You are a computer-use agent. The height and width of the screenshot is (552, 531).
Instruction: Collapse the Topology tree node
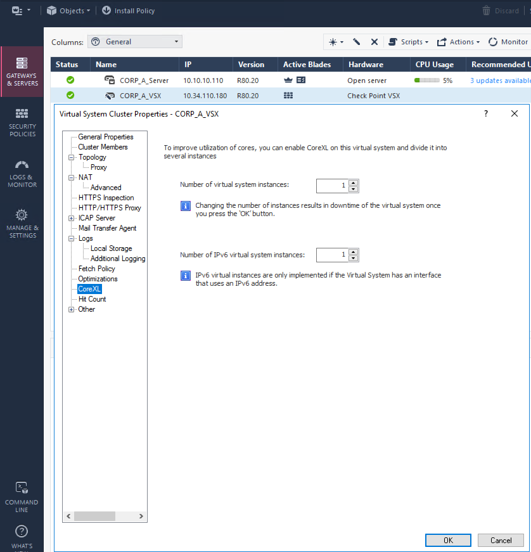71,157
